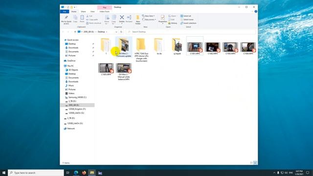Click the Search Desktop field
The width and height of the screenshot is (313, 176).
[x=191, y=32]
